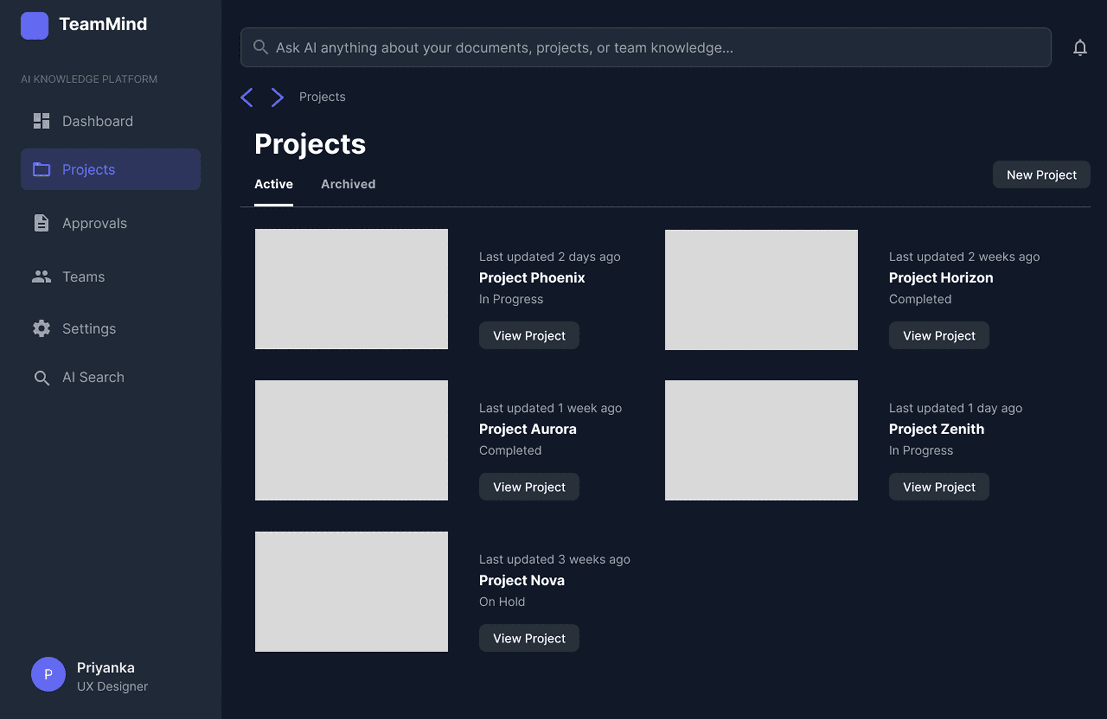The height and width of the screenshot is (719, 1107).
Task: Click the TeamMind logo square
Action: coord(34,26)
